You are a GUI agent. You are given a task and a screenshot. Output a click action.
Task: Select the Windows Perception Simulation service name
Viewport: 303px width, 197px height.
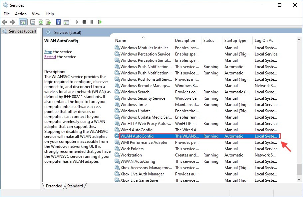pos(146,60)
